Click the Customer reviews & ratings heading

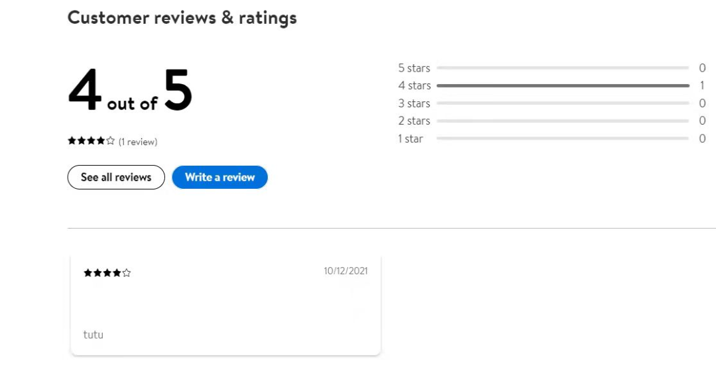click(x=182, y=18)
